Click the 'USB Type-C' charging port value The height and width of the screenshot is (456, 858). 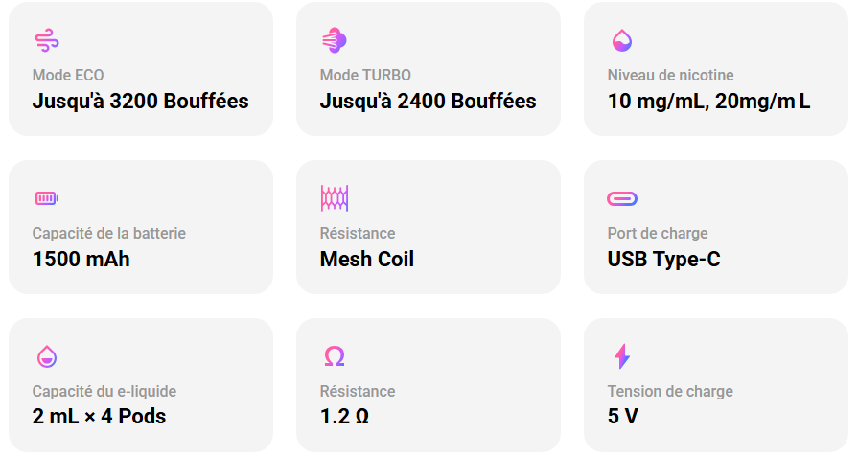tap(663, 260)
